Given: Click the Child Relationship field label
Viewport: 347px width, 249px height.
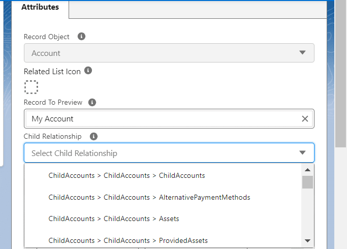Looking at the screenshot, I should tap(53, 136).
